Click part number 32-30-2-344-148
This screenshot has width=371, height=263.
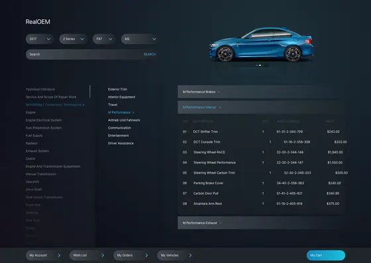pos(290,152)
